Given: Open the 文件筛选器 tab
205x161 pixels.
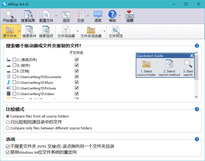Looking at the screenshot, I should [x=66, y=32].
